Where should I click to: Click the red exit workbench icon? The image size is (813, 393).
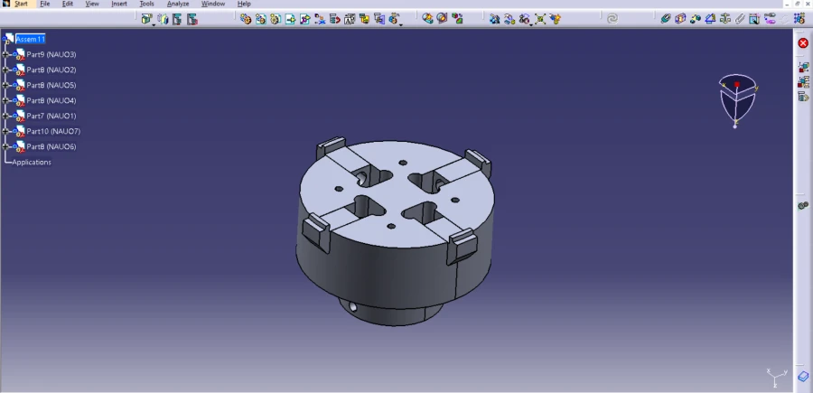[x=803, y=43]
